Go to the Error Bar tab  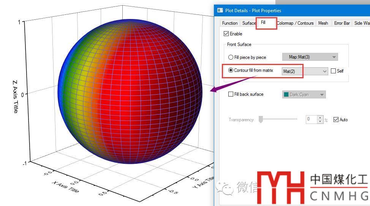[342, 23]
